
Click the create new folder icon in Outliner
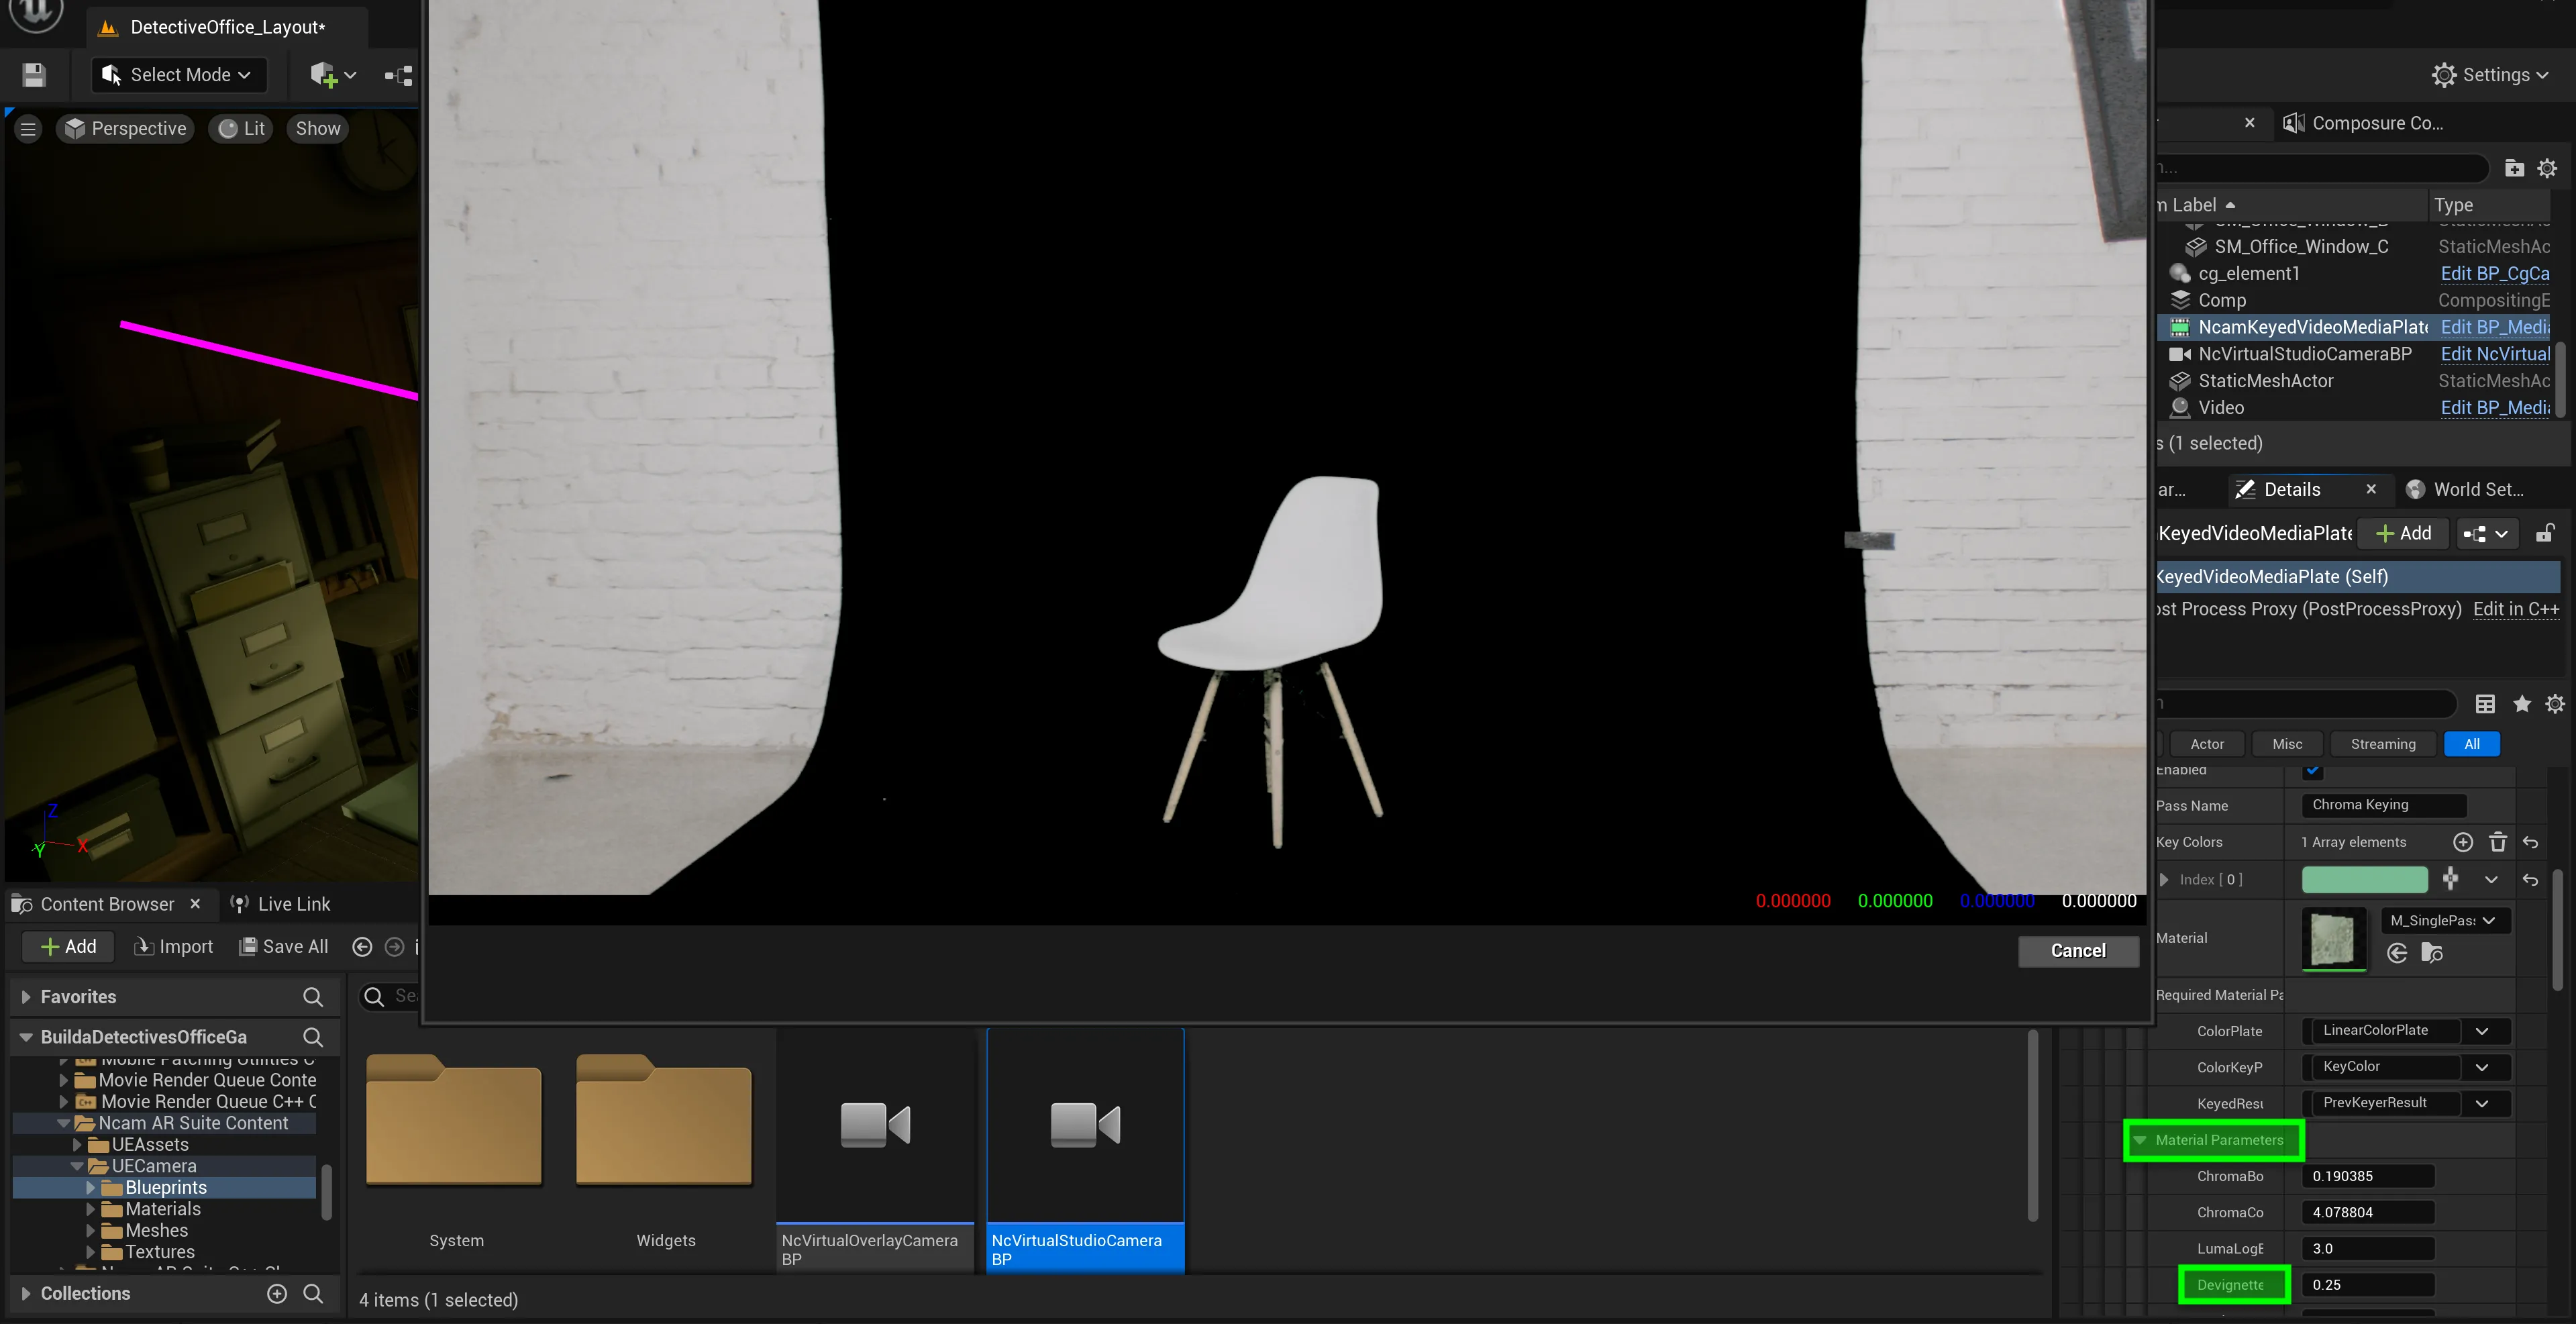(2514, 168)
